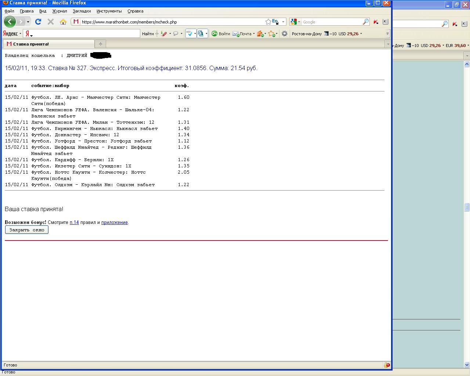
Task: Click the Закрыть окно button
Action: (x=27, y=230)
